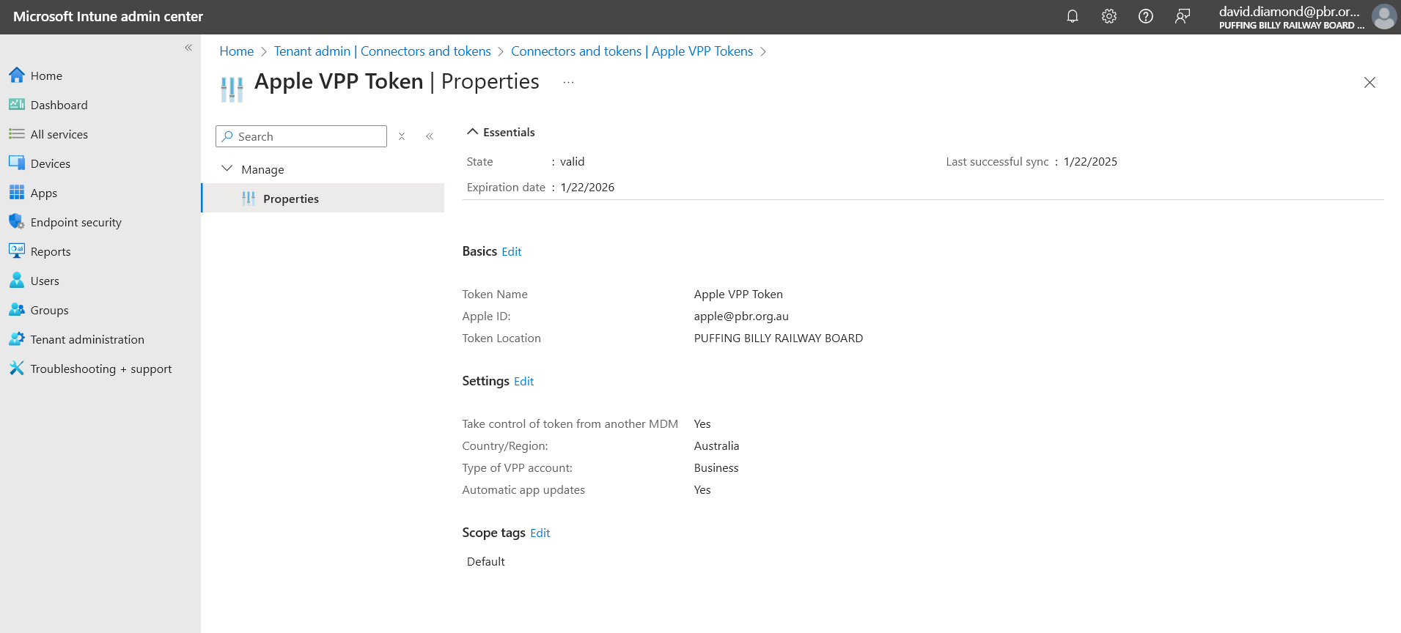
Task: Edit the Scope tags section
Action: click(540, 533)
